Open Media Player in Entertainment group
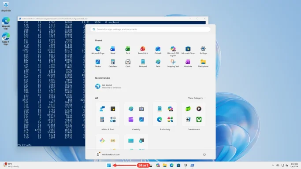This screenshot has width=301, height=169. coord(199,109)
